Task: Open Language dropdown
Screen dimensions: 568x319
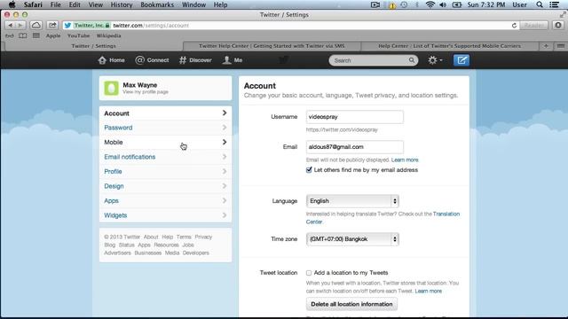Action: click(352, 201)
